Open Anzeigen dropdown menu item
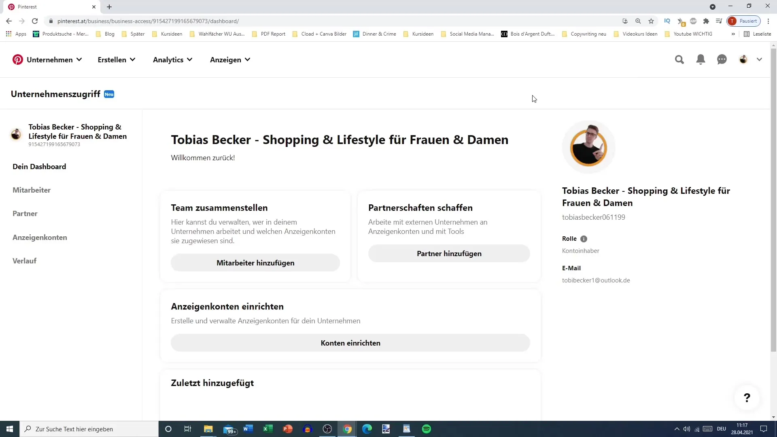The image size is (777, 437). [x=231, y=60]
